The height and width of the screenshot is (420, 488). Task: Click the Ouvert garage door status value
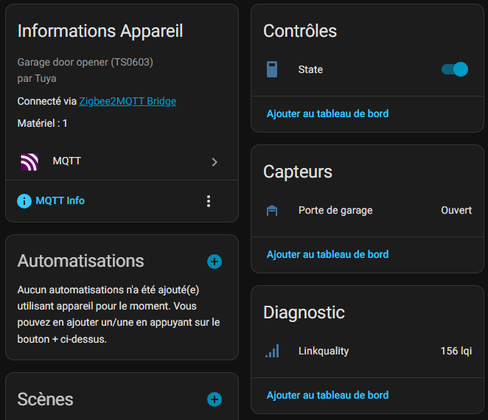(x=456, y=211)
